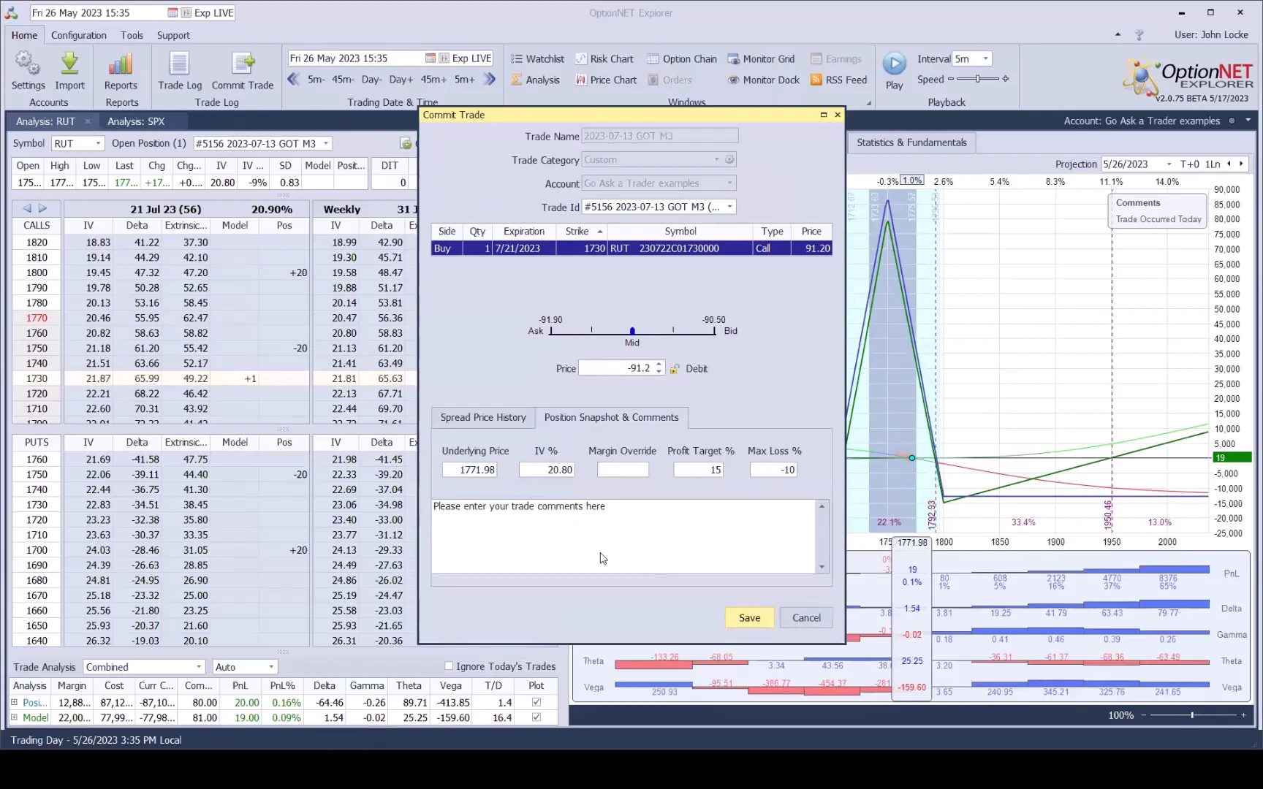Expand the Model analysis row

click(15, 718)
